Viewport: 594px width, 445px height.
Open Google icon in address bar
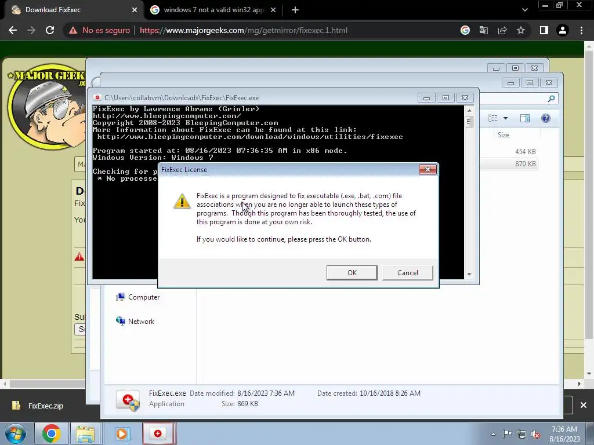click(465, 30)
